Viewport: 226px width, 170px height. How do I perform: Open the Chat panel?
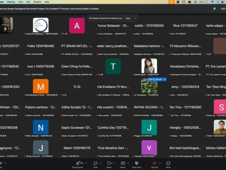[95, 165]
